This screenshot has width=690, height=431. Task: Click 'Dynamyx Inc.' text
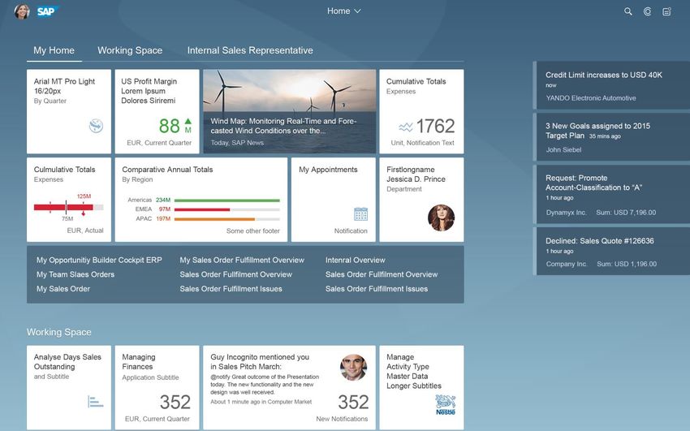[x=567, y=213]
